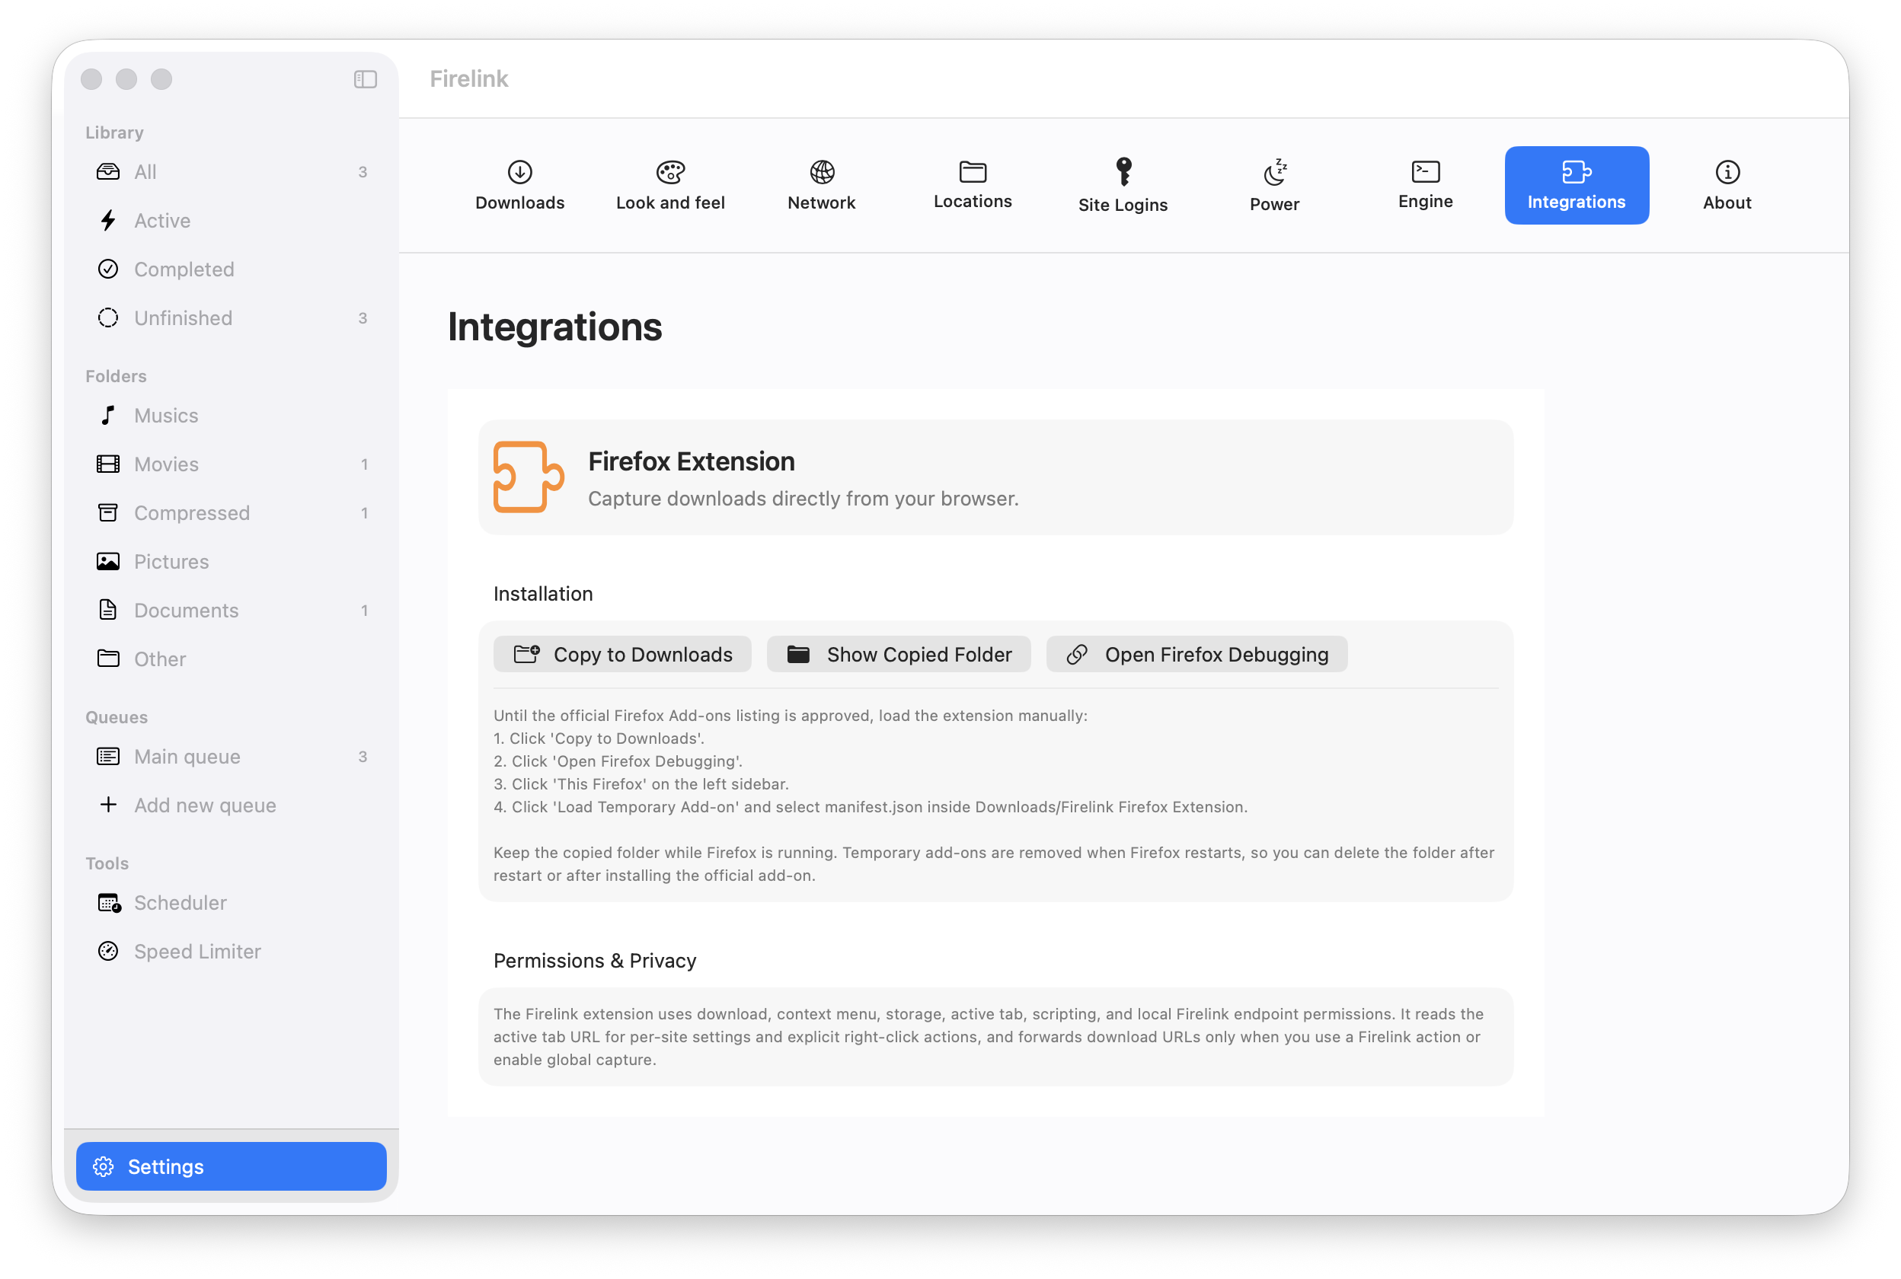
Task: Open the Site Logins tab
Action: click(x=1123, y=185)
